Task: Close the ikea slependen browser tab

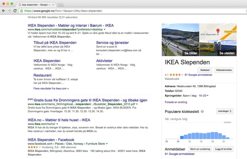Action: [53, 4]
